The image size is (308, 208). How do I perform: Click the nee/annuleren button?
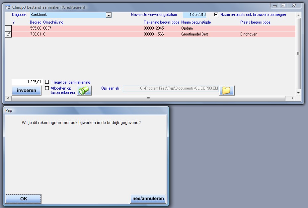pyautogui.click(x=148, y=199)
